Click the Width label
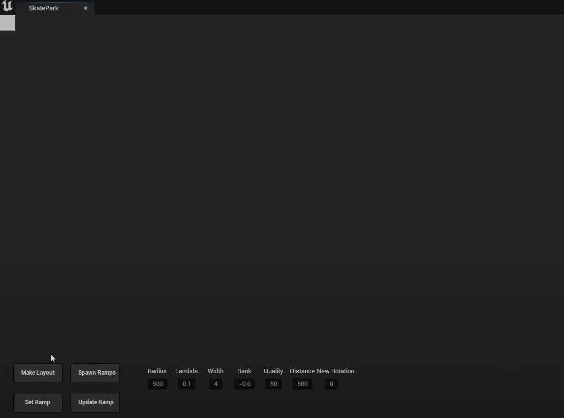The image size is (564, 418). click(x=216, y=371)
